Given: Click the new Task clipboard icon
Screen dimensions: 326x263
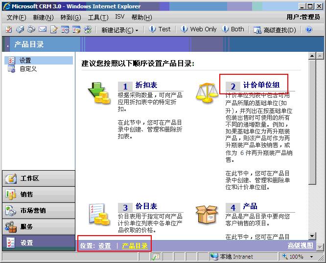Looking at the screenshot, I should click(x=8, y=29).
